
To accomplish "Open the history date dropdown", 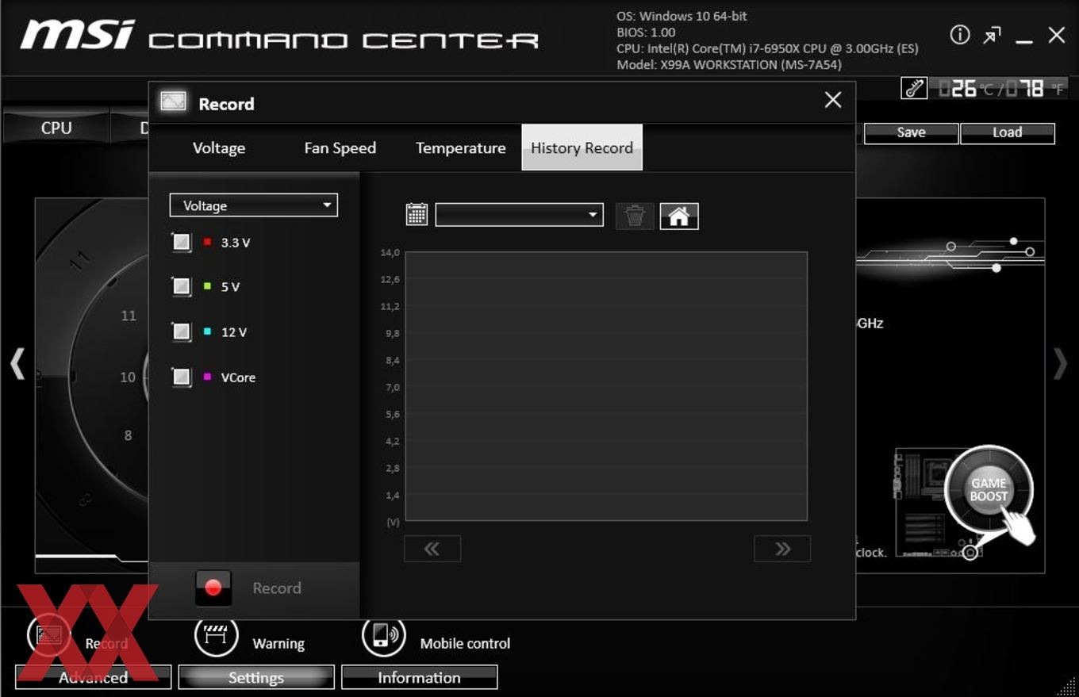I will (x=520, y=215).
